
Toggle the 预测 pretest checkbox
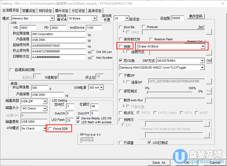tap(121, 47)
